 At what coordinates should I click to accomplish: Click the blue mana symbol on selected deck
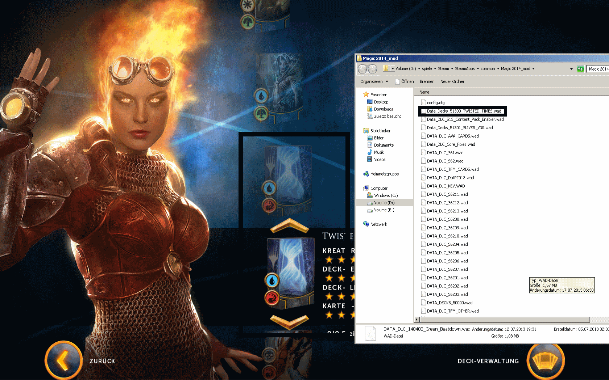click(x=272, y=280)
